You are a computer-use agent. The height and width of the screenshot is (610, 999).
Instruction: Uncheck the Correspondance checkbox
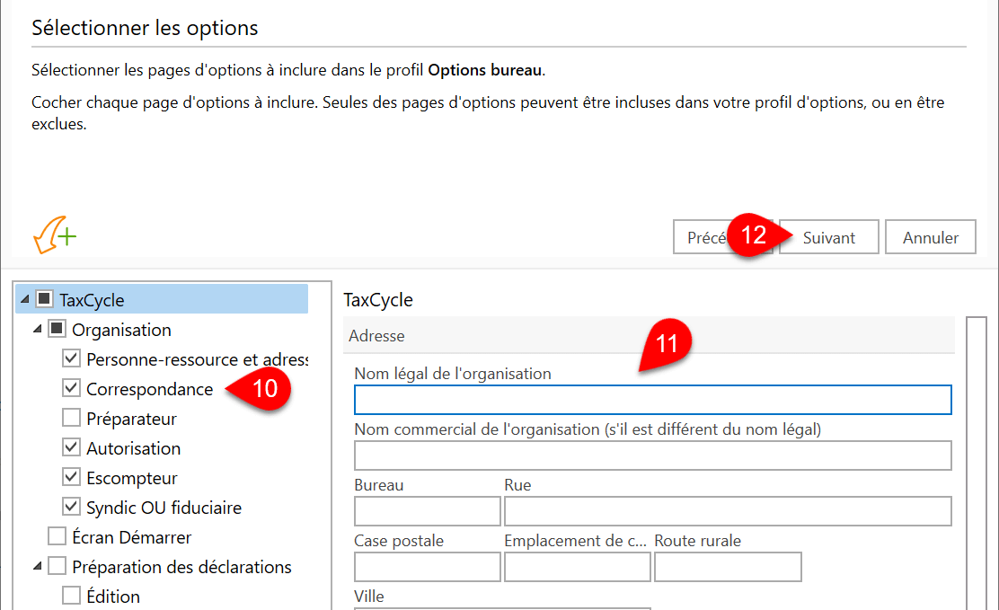coord(71,388)
